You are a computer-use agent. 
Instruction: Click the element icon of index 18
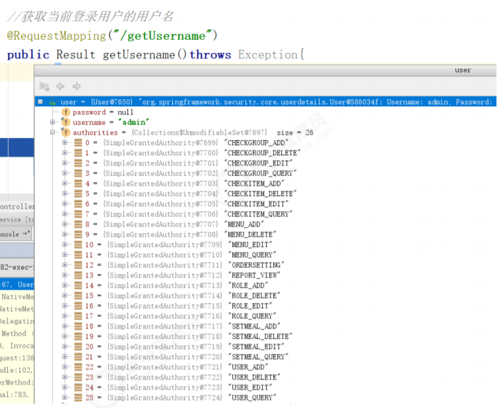(79, 326)
